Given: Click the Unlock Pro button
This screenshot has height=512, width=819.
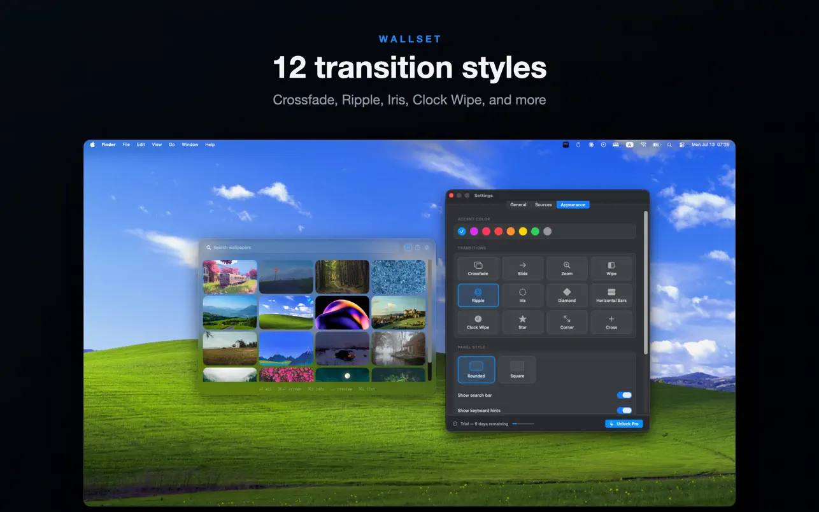Looking at the screenshot, I should [x=624, y=423].
